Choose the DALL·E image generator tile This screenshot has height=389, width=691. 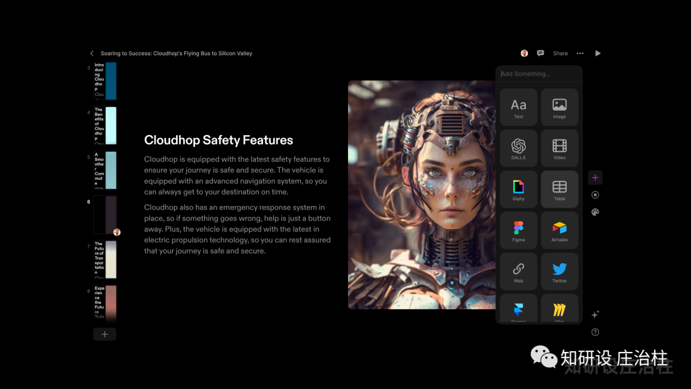pos(518,148)
